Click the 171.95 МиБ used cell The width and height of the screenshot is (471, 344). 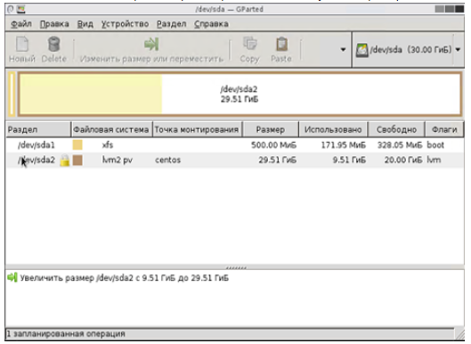(x=344, y=145)
